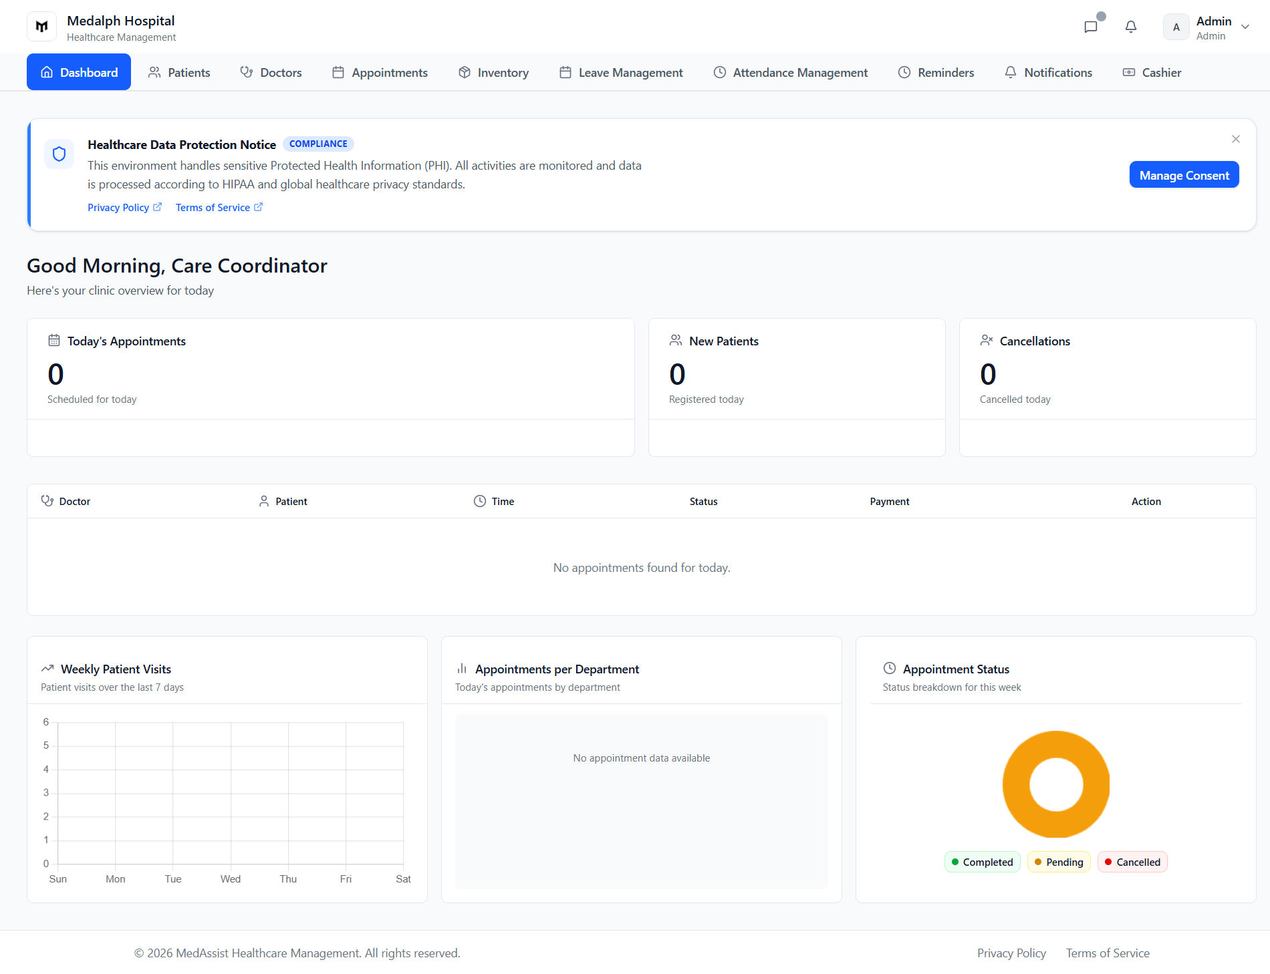Open the Leave Management section

pos(620,72)
